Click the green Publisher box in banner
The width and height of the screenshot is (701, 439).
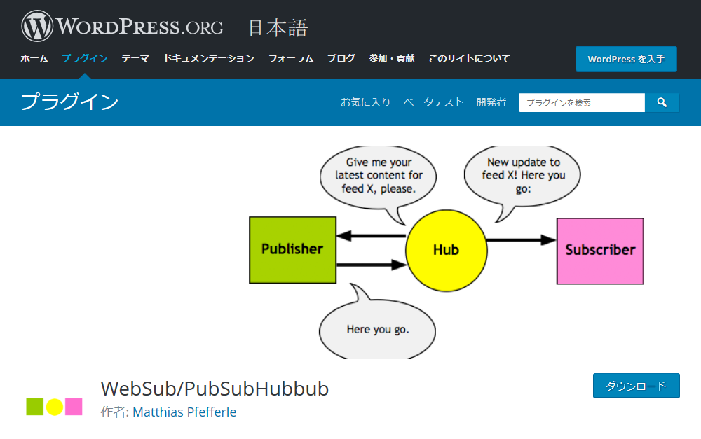(x=292, y=250)
